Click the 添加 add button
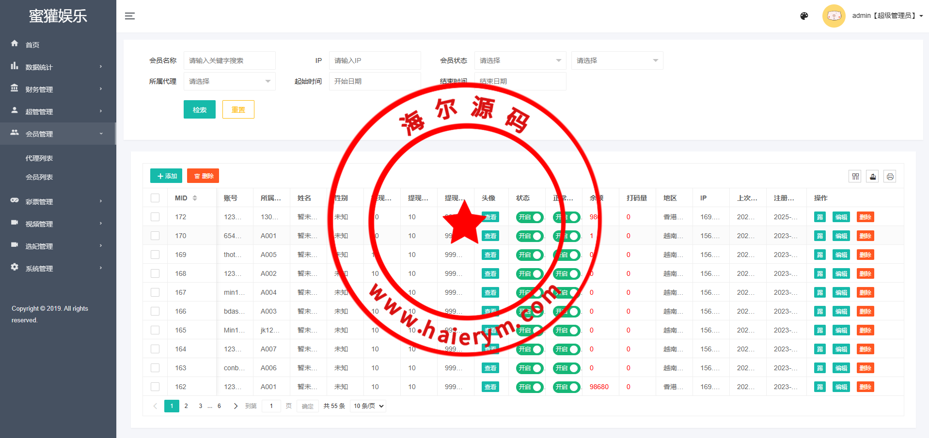 [166, 176]
